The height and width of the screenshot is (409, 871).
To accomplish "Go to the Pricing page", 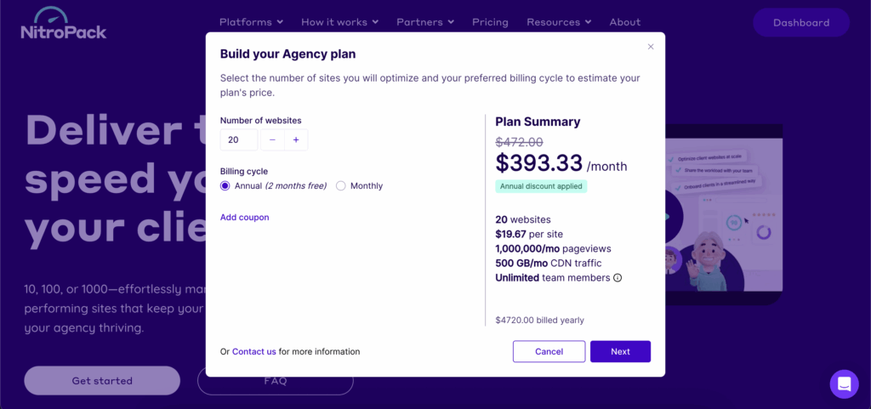I will click(x=490, y=22).
